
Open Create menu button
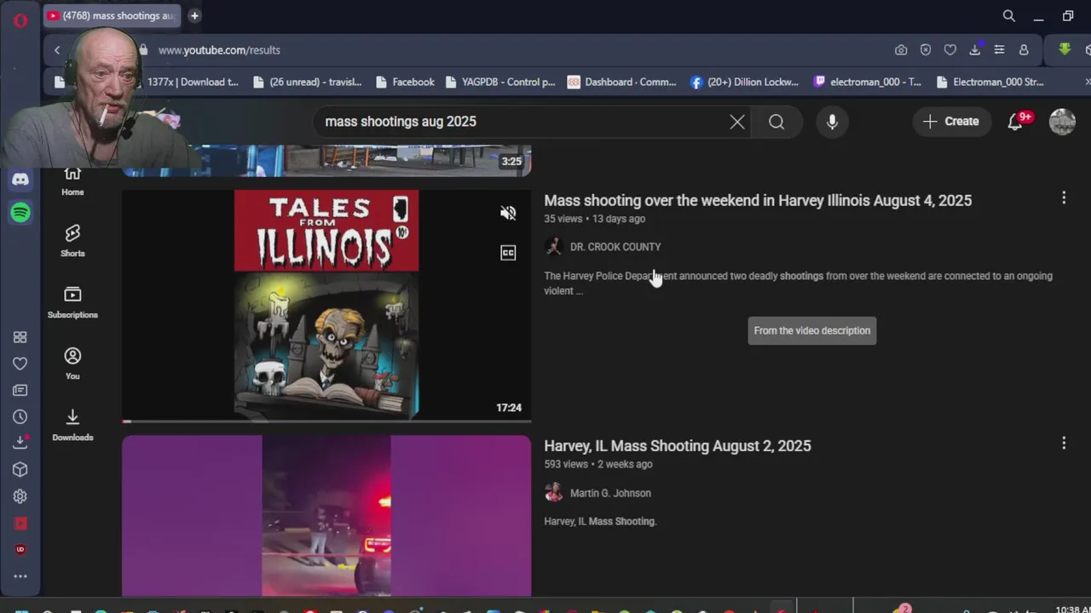tap(951, 122)
